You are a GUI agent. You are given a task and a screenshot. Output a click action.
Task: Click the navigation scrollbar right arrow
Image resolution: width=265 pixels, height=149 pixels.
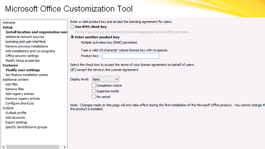[65, 147]
